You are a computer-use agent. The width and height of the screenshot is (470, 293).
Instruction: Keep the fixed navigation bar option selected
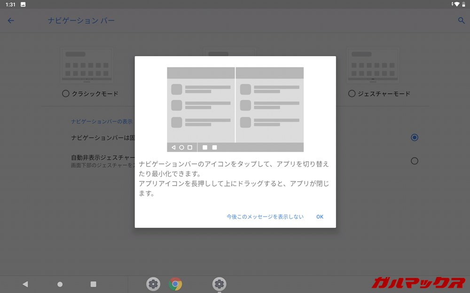[414, 137]
